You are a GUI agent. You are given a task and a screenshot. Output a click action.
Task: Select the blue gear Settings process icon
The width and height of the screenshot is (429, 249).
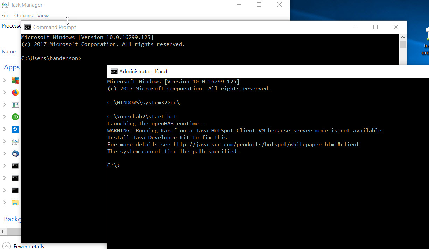tap(15, 129)
